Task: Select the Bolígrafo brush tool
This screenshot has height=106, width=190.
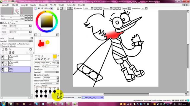Action: 37,63
